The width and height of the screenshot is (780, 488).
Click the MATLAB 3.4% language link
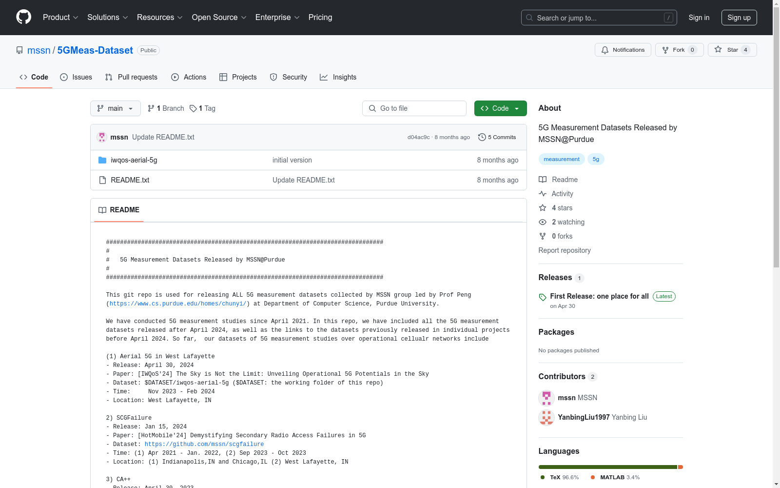615,477
